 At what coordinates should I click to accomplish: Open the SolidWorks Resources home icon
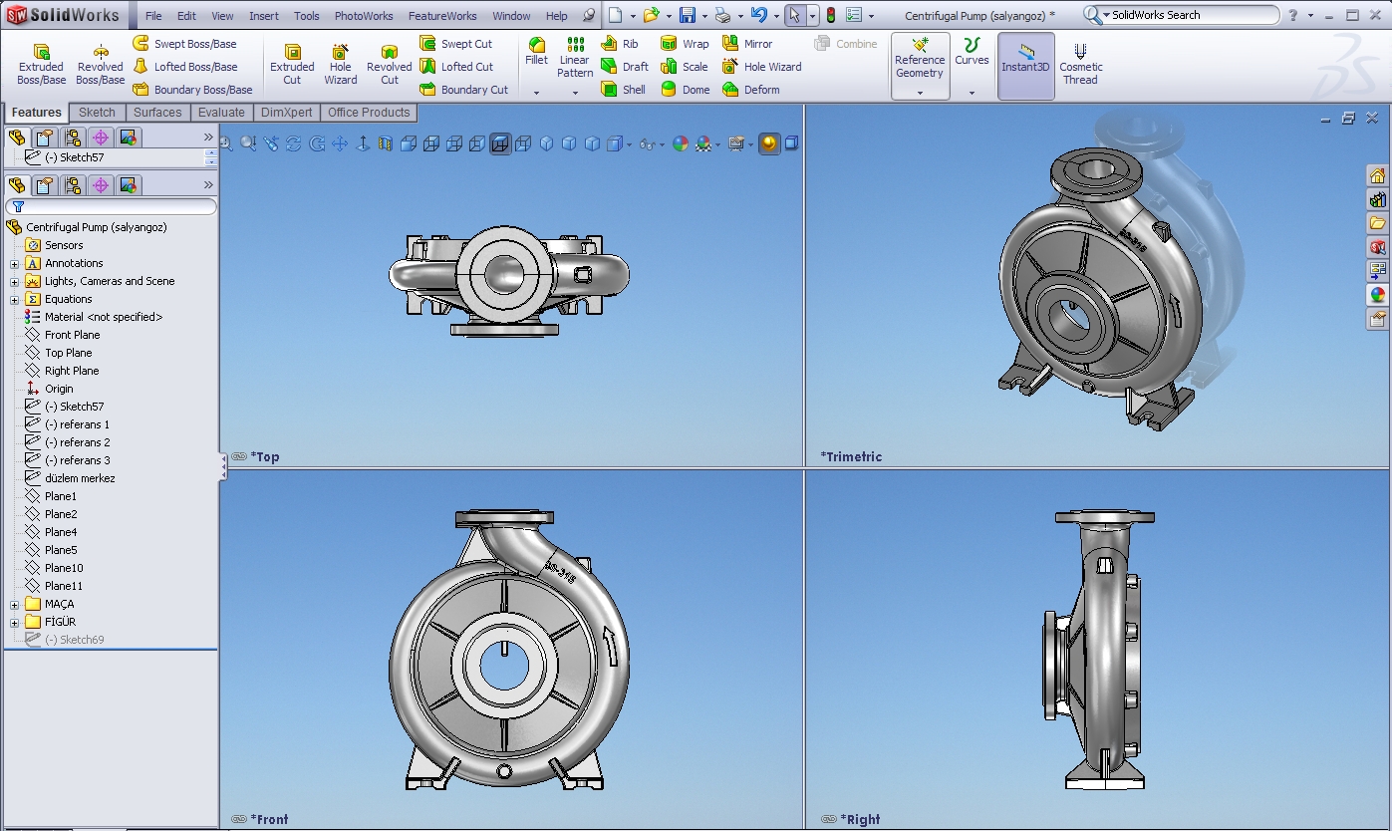click(x=1377, y=175)
